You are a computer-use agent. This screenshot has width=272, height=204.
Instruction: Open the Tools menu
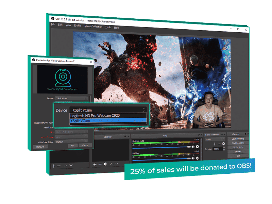click(x=107, y=26)
